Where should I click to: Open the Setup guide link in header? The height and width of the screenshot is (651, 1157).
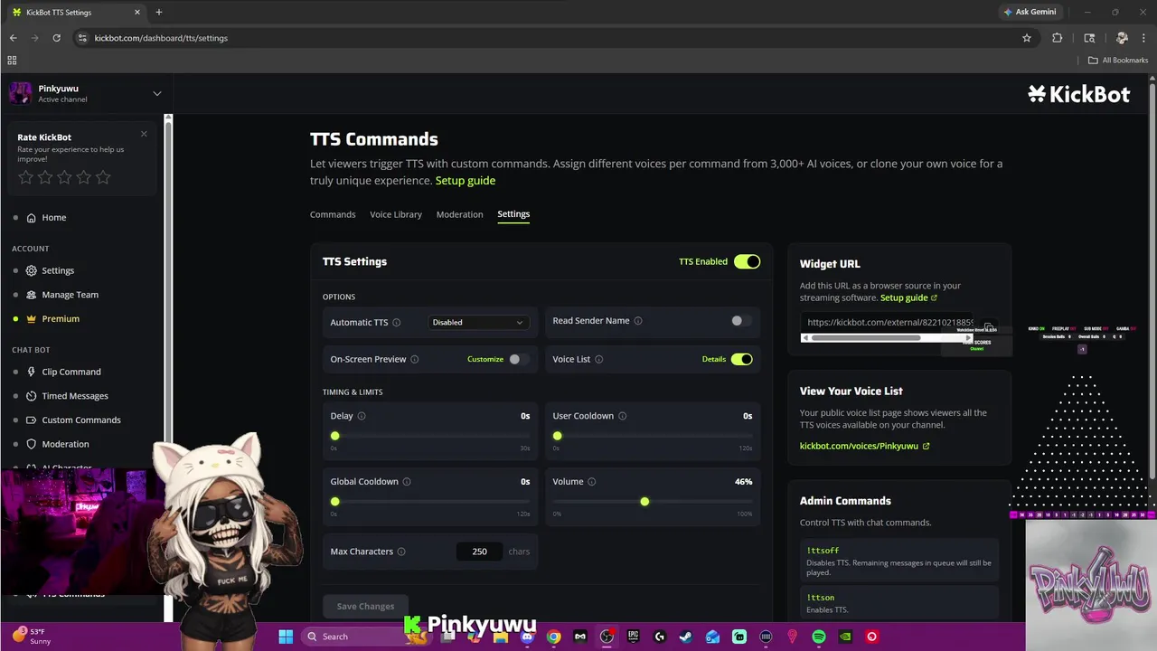click(x=466, y=181)
